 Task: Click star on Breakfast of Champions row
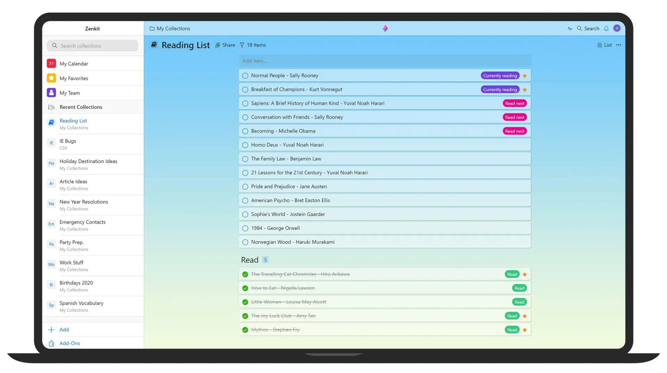(525, 90)
